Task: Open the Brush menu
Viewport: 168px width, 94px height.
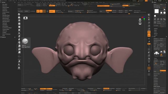Action: 22,2
